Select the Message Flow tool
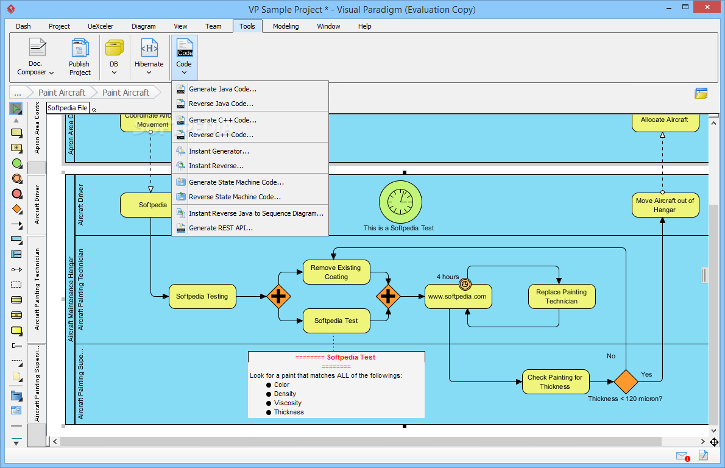 (x=16, y=269)
